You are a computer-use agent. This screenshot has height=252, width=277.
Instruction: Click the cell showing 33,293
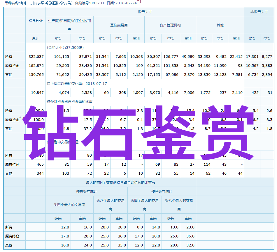point(204,56)
